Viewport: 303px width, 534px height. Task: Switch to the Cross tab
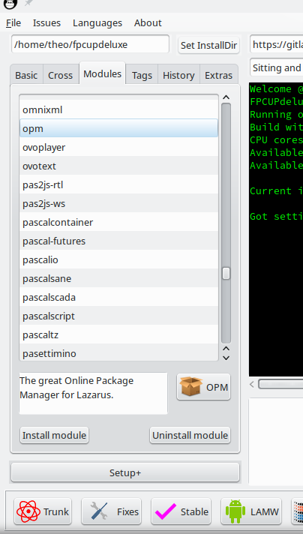(60, 75)
